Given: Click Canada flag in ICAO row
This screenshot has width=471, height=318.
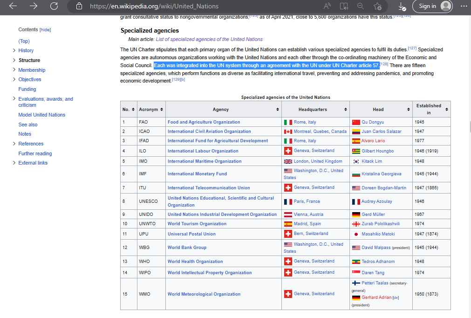Looking at the screenshot, I should click(x=288, y=131).
